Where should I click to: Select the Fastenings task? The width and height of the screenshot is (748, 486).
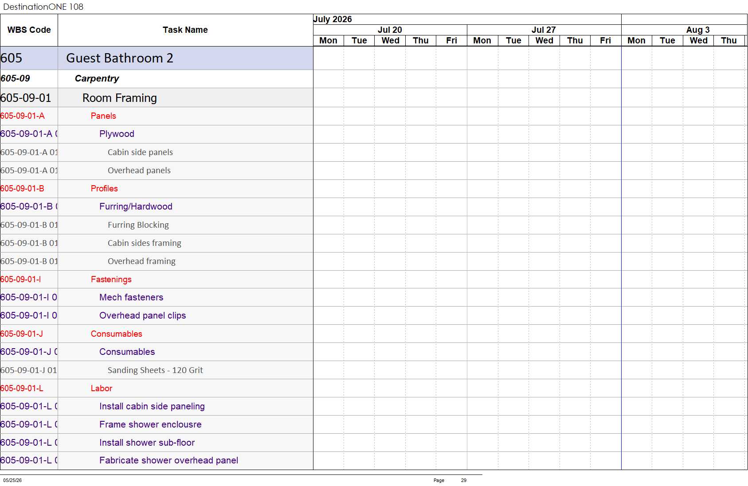click(x=157, y=279)
